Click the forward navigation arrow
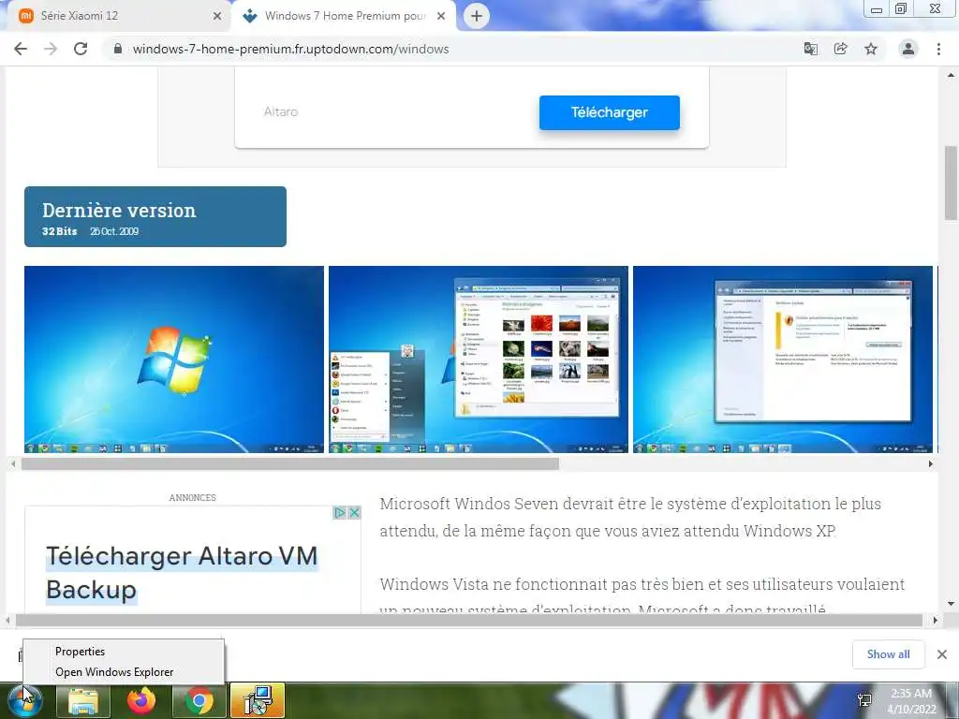 coord(51,49)
